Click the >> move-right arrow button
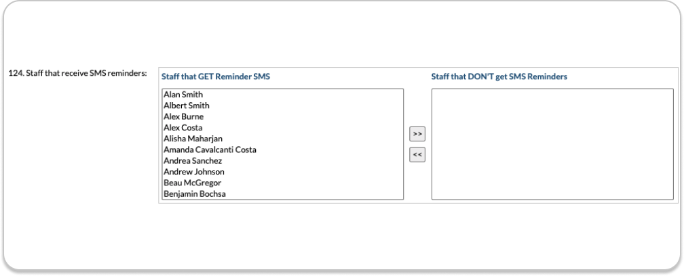 tap(417, 134)
